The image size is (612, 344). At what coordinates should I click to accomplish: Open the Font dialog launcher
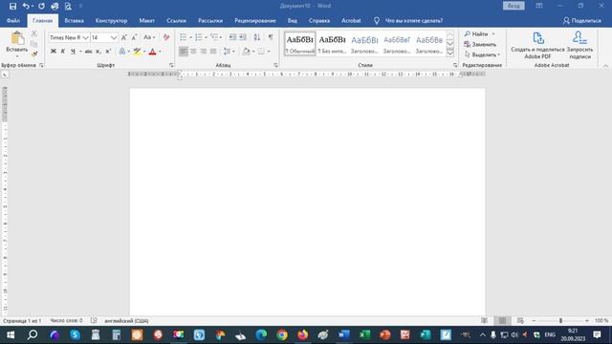[171, 65]
